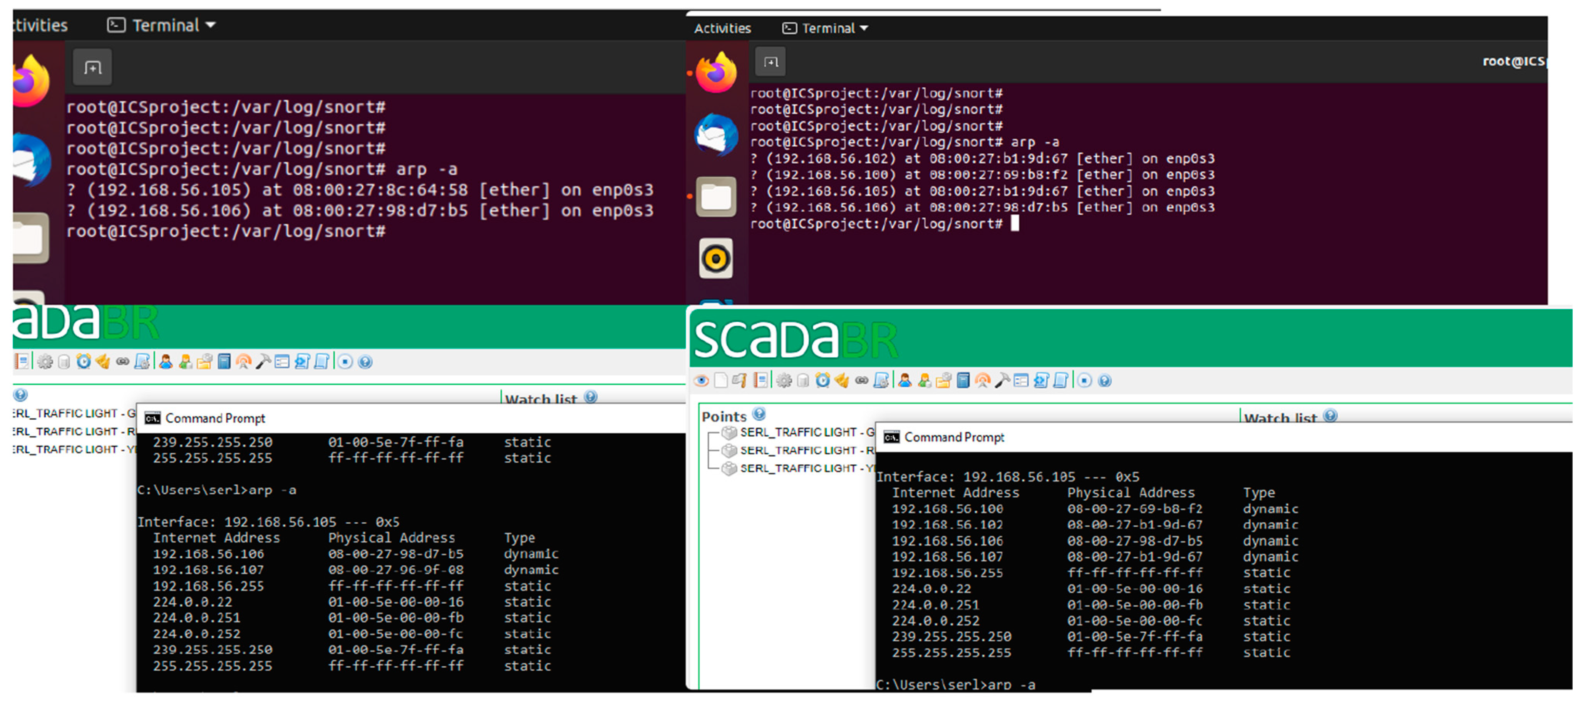The image size is (1583, 701).
Task: Select the SERL_TRAFFIC LIGHT - R point with brick icon
Action: click(799, 451)
